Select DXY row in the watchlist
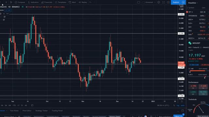209x117 pixels. (198, 27)
